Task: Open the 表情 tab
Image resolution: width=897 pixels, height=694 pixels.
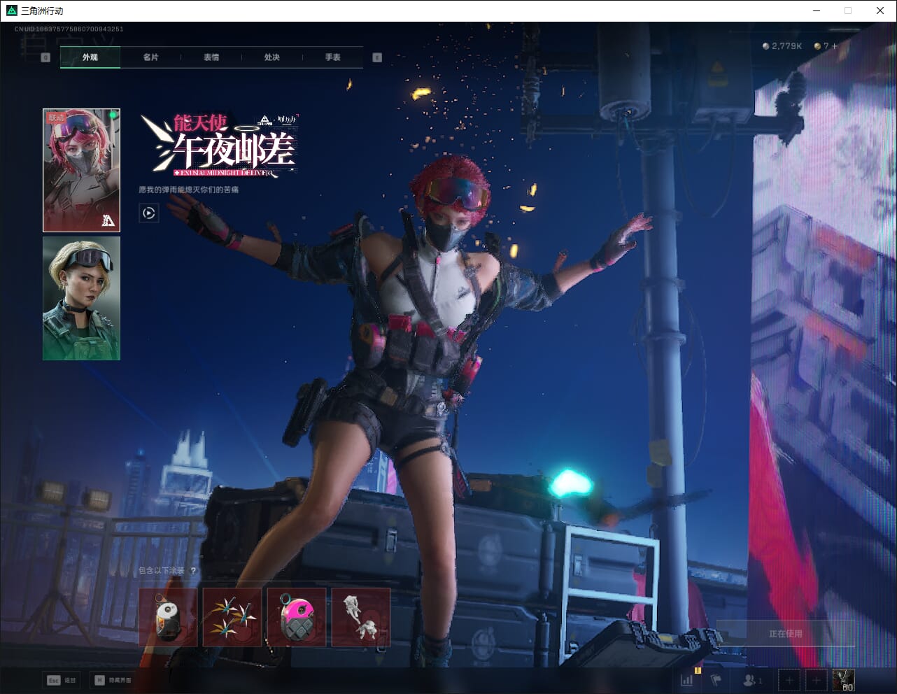Action: pyautogui.click(x=211, y=57)
